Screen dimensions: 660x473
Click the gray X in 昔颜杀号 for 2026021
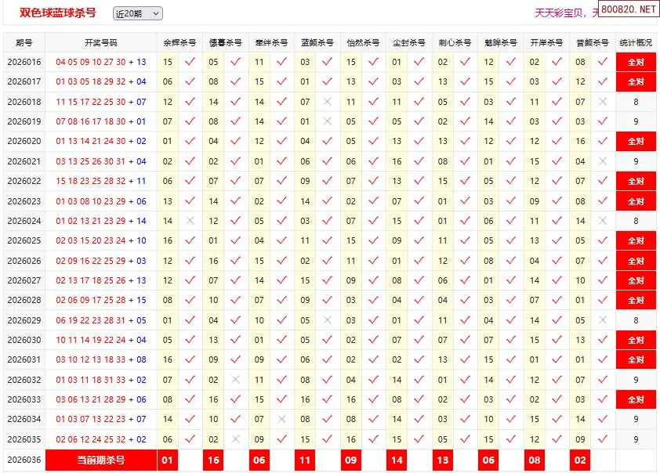(602, 161)
